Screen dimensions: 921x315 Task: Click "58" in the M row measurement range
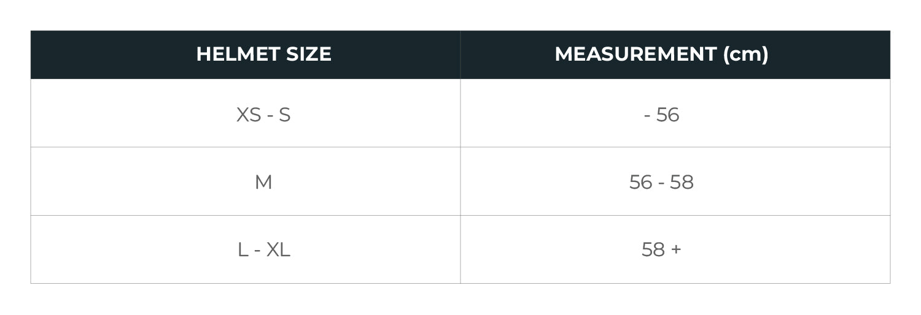pos(682,182)
